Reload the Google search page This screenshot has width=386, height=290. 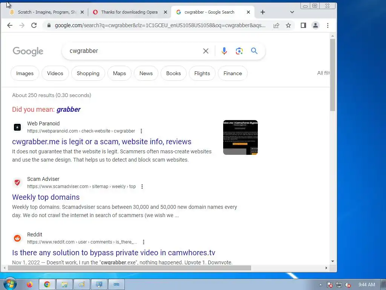pyautogui.click(x=34, y=25)
